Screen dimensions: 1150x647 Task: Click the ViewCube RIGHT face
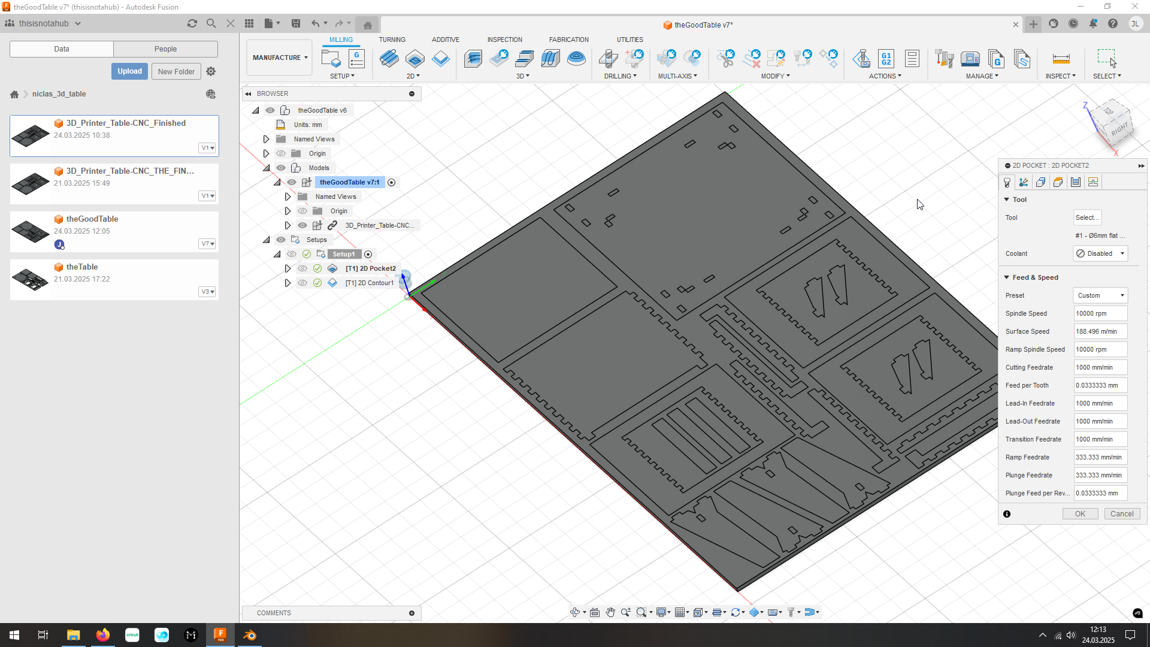click(1119, 129)
